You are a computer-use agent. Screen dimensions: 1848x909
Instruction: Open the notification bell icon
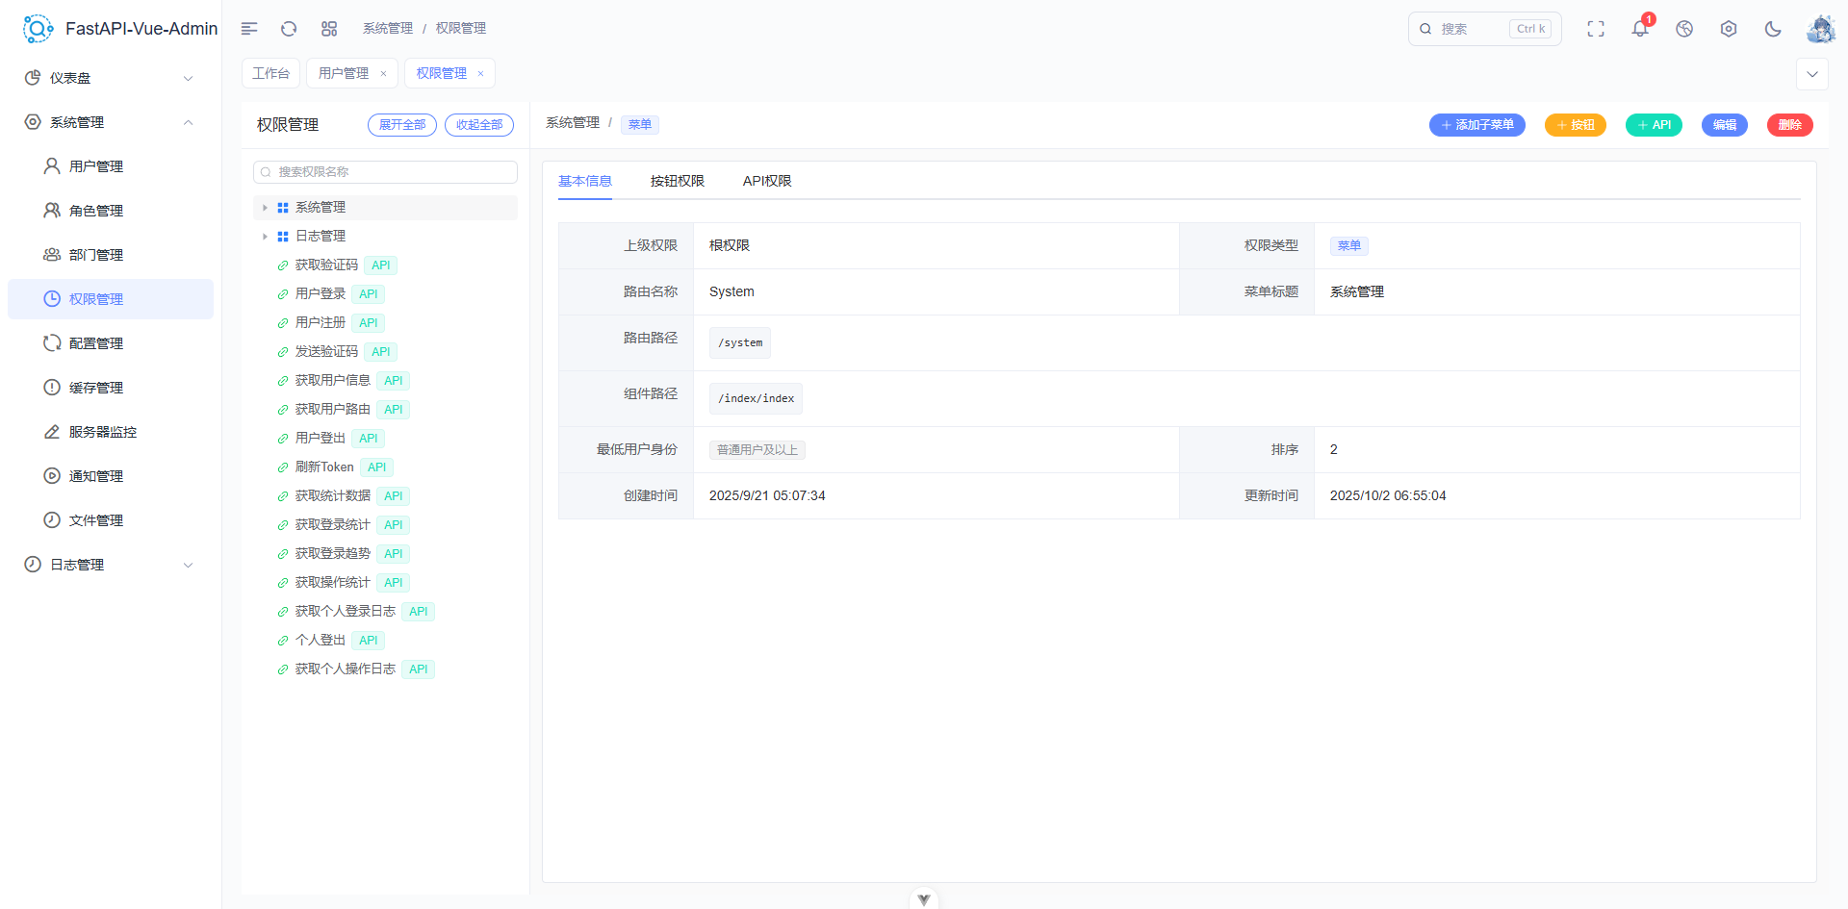[1640, 29]
